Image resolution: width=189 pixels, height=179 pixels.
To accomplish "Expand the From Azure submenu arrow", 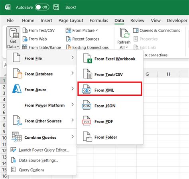I will [x=73, y=89].
